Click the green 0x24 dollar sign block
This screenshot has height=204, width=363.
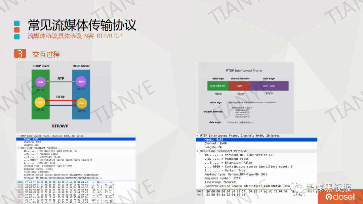tap(218, 86)
